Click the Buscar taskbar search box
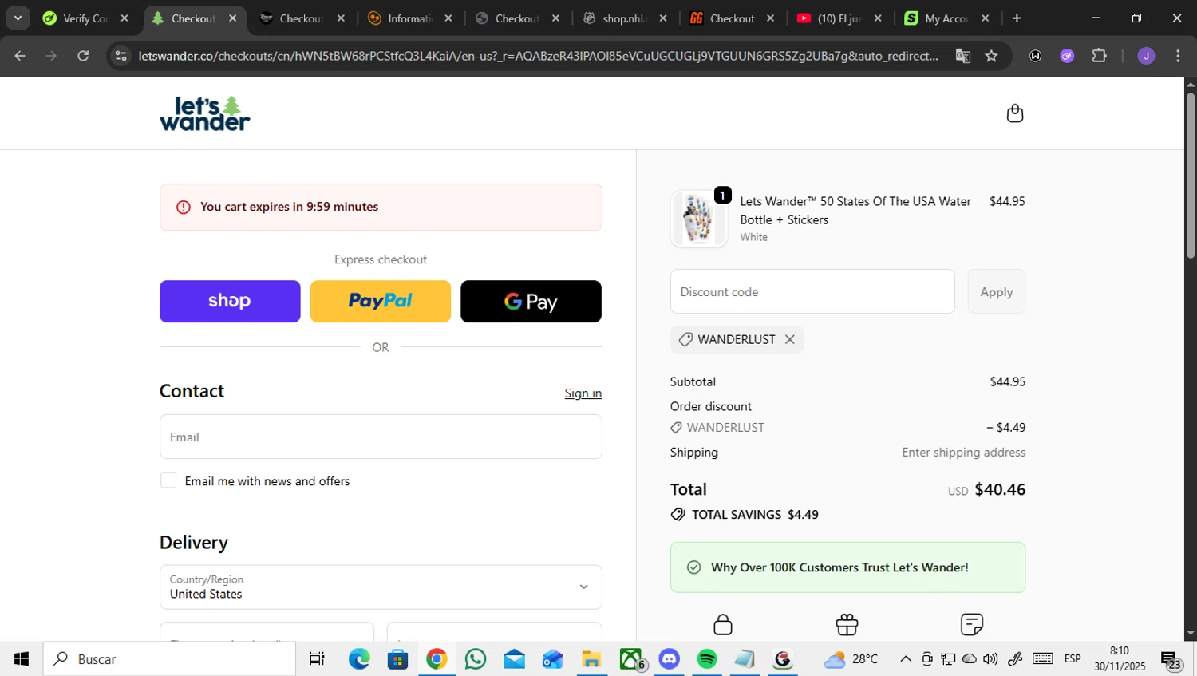 169,659
